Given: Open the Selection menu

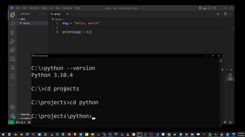Looking at the screenshot, I should 34,8.
